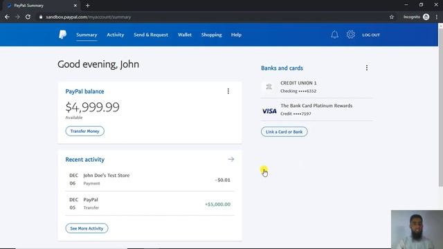Click the PayPal logo in header
This screenshot has width=443, height=249.
pyautogui.click(x=62, y=35)
